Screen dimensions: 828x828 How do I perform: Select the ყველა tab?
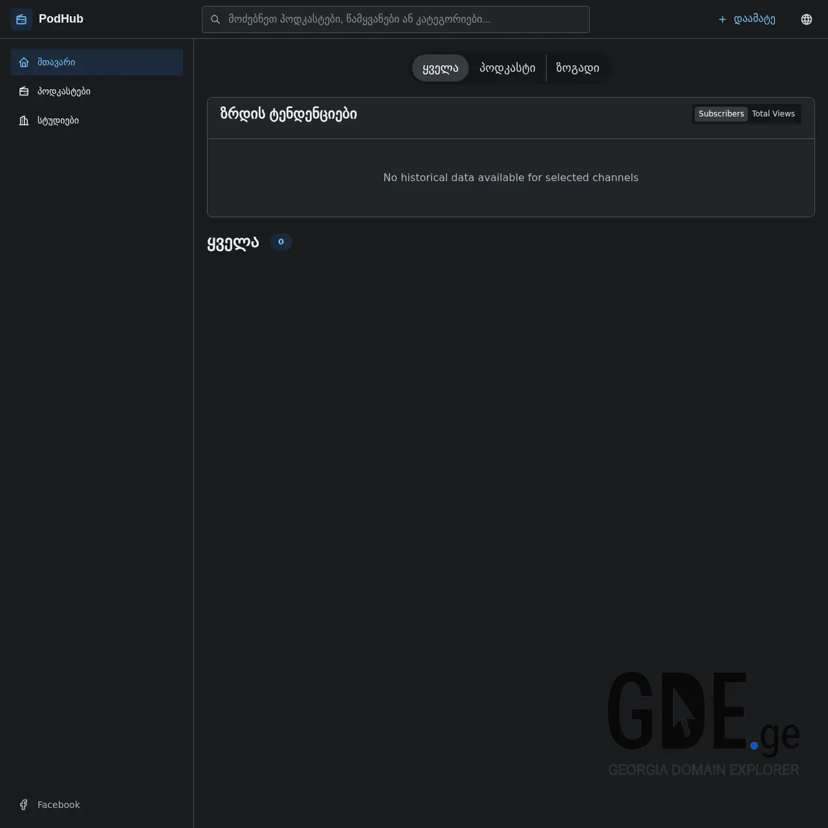[x=440, y=68]
